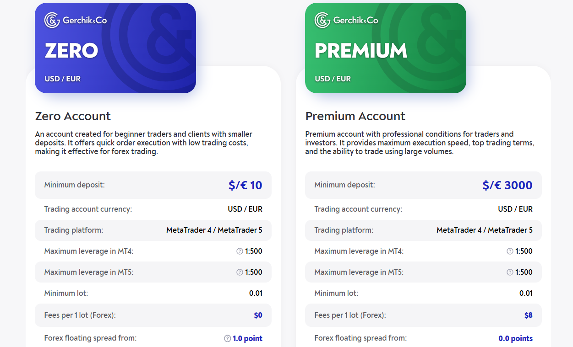Click the $/€ 3000 minimum deposit value
573x347 pixels.
507,185
